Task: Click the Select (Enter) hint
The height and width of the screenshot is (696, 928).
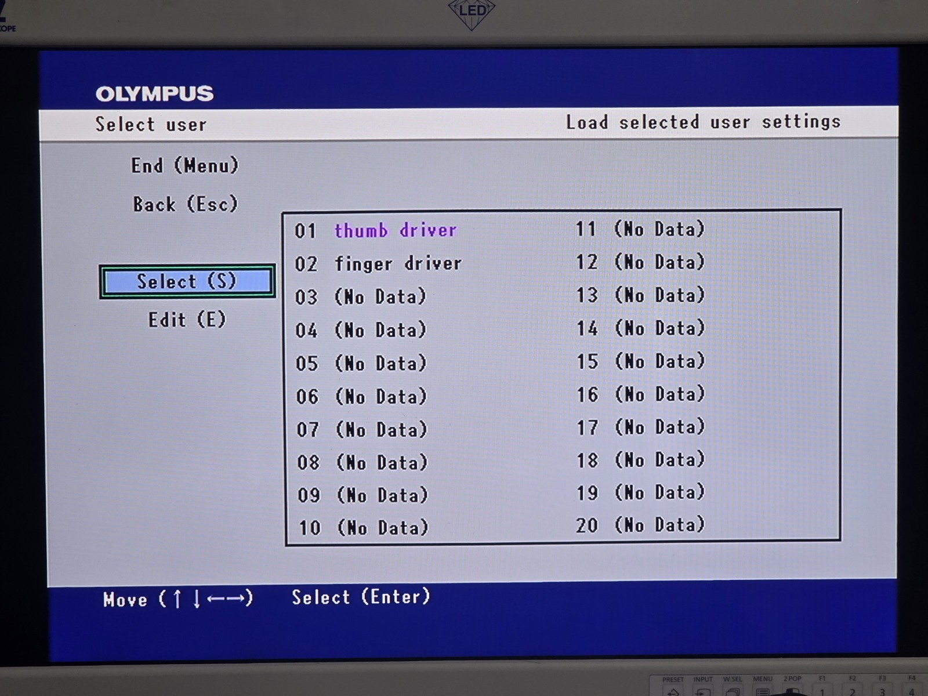Action: click(361, 597)
